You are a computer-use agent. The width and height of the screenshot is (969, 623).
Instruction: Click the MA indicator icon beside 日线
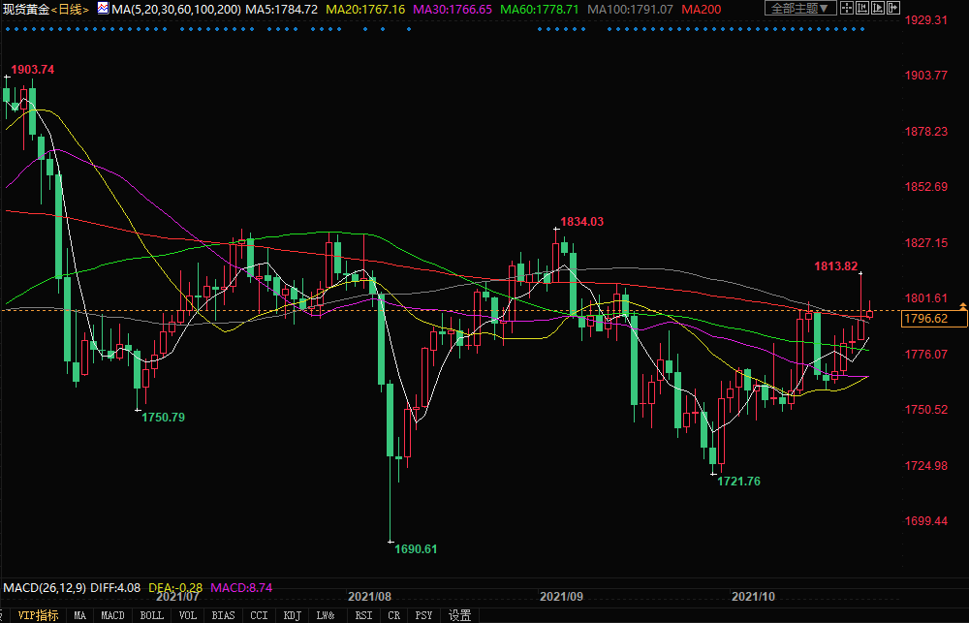(102, 9)
